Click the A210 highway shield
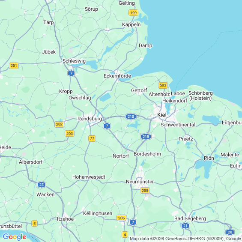 click(131, 117)
